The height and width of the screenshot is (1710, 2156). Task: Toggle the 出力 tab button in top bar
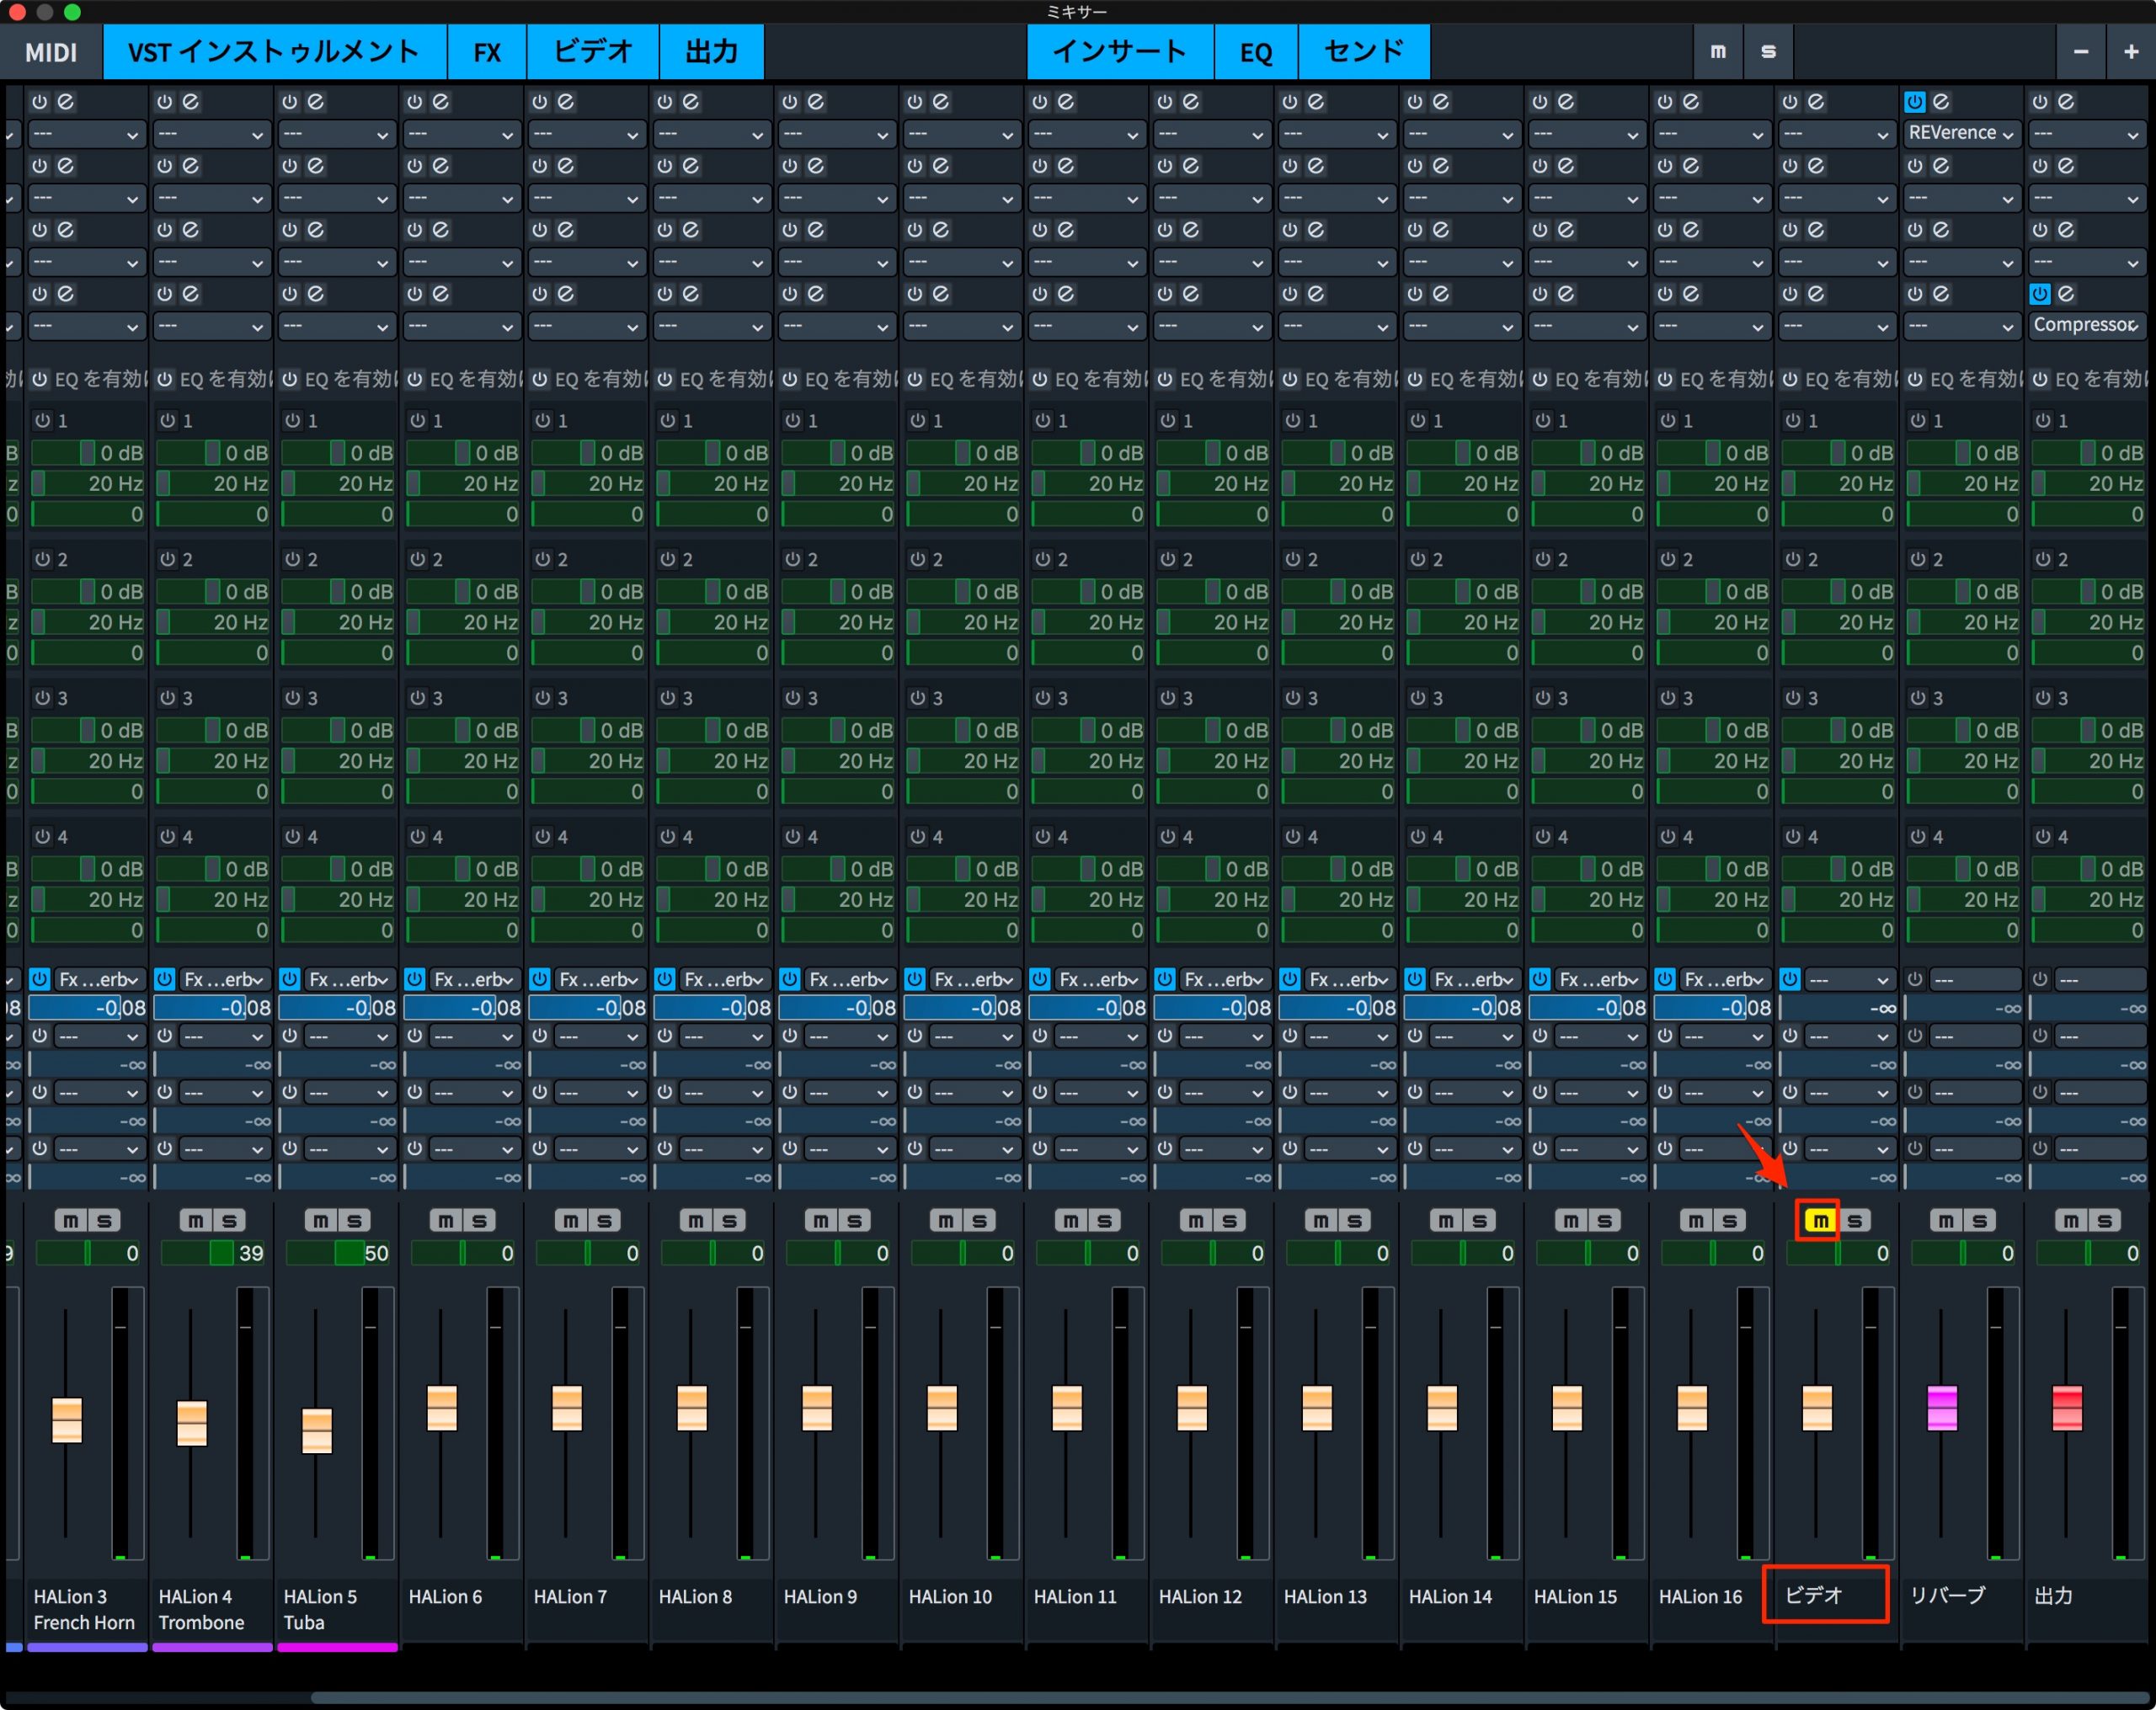[x=712, y=51]
